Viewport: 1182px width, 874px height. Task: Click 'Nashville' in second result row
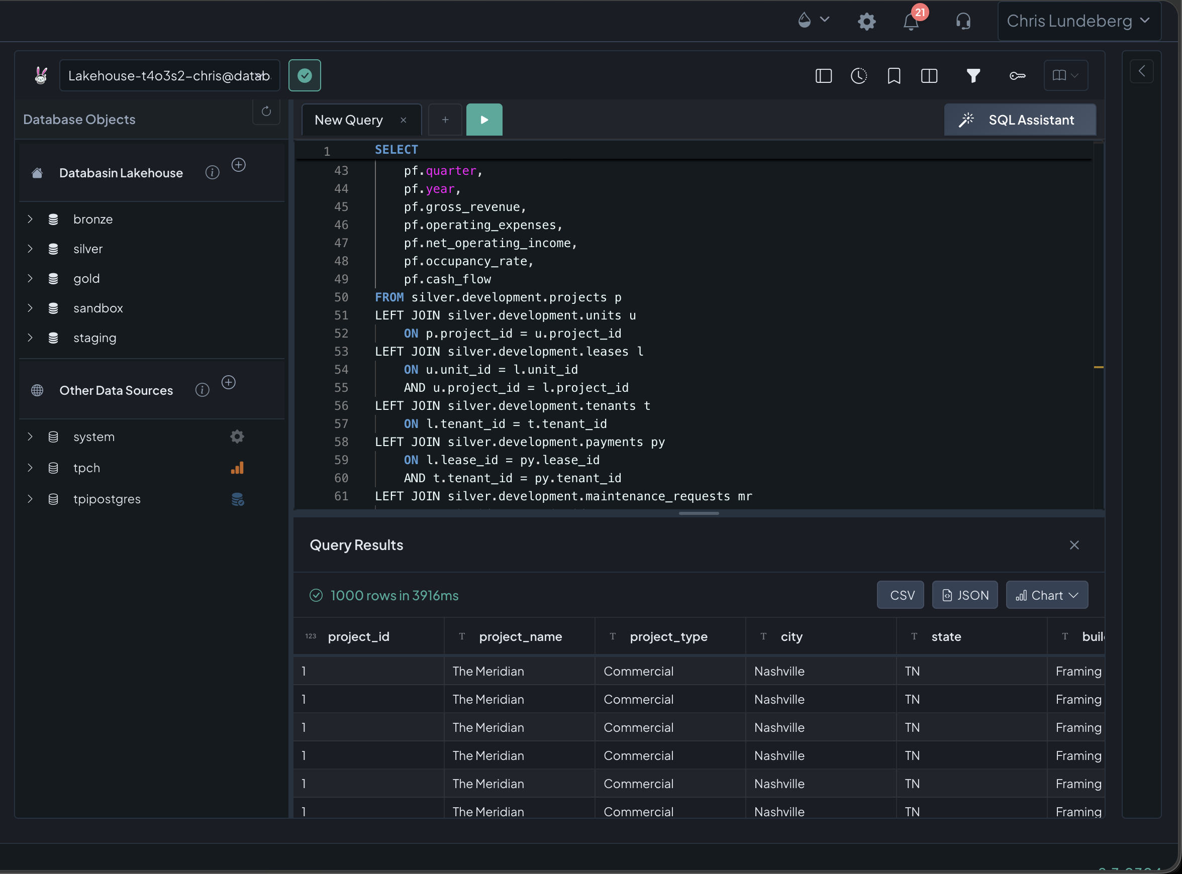pos(779,699)
